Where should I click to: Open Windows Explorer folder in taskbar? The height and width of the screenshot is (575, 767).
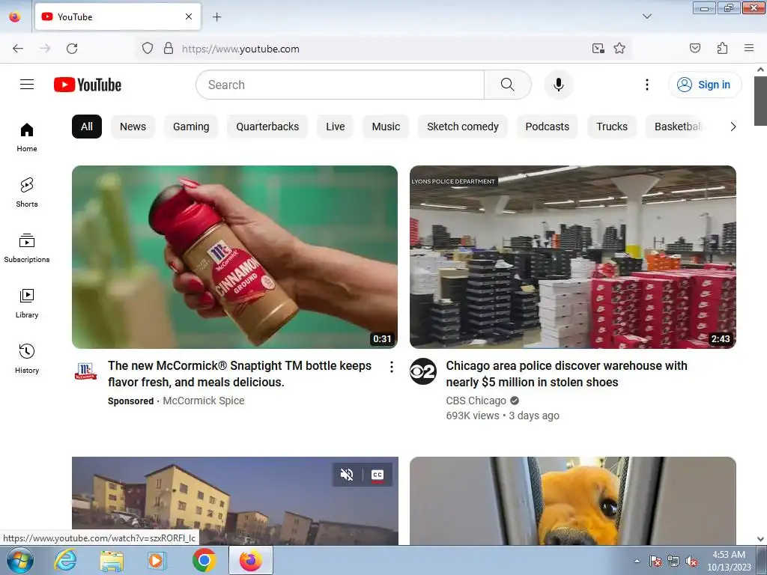click(x=112, y=560)
